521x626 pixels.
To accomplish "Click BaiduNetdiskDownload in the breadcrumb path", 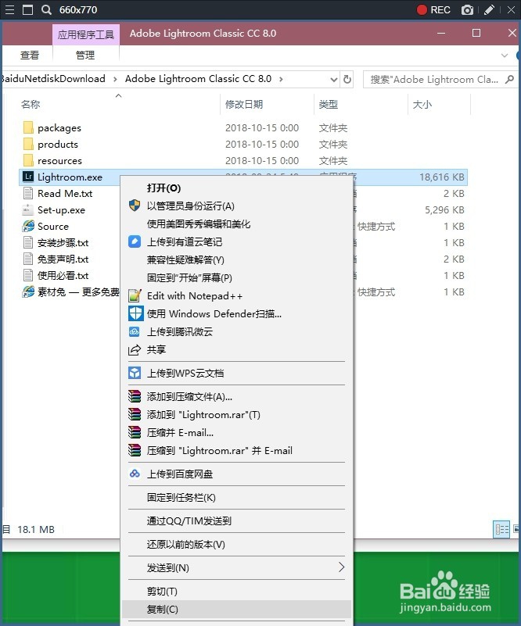I will click(x=53, y=79).
